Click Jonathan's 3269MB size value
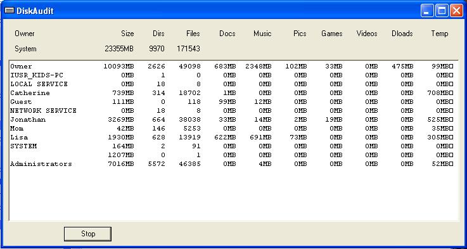 (x=121, y=120)
